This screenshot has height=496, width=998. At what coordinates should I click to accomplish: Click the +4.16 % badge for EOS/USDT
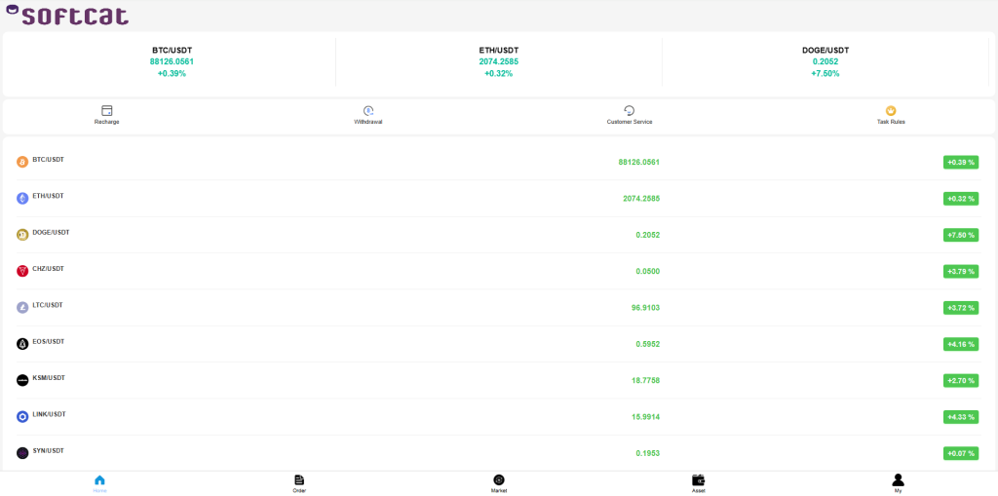pos(961,344)
